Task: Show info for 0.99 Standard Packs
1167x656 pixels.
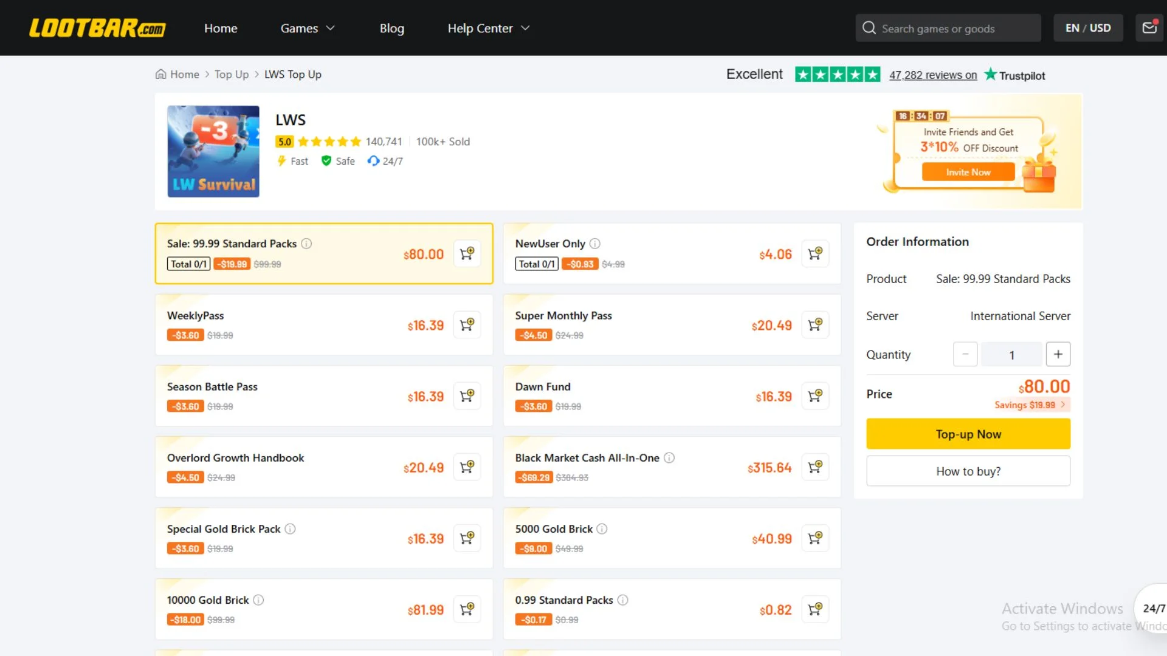Action: [623, 600]
